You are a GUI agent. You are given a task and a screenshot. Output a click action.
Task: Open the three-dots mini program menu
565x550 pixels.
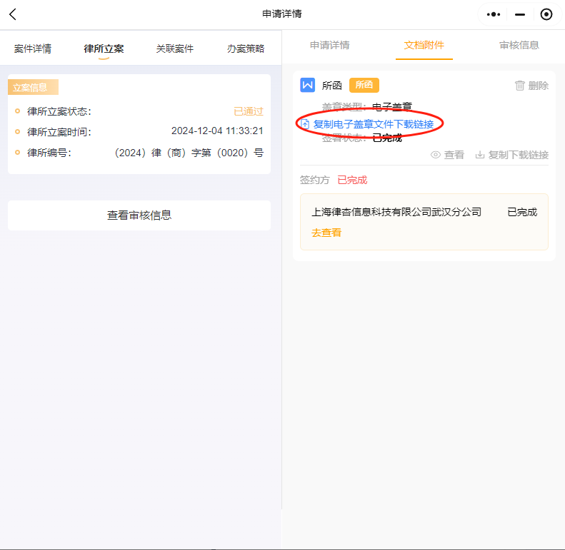[x=494, y=14]
